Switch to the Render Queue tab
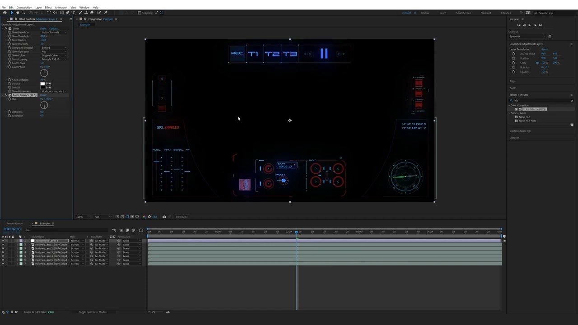The height and width of the screenshot is (325, 578). (x=14, y=223)
